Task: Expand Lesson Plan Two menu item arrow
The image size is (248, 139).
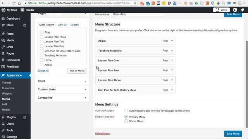Action: pos(172,70)
